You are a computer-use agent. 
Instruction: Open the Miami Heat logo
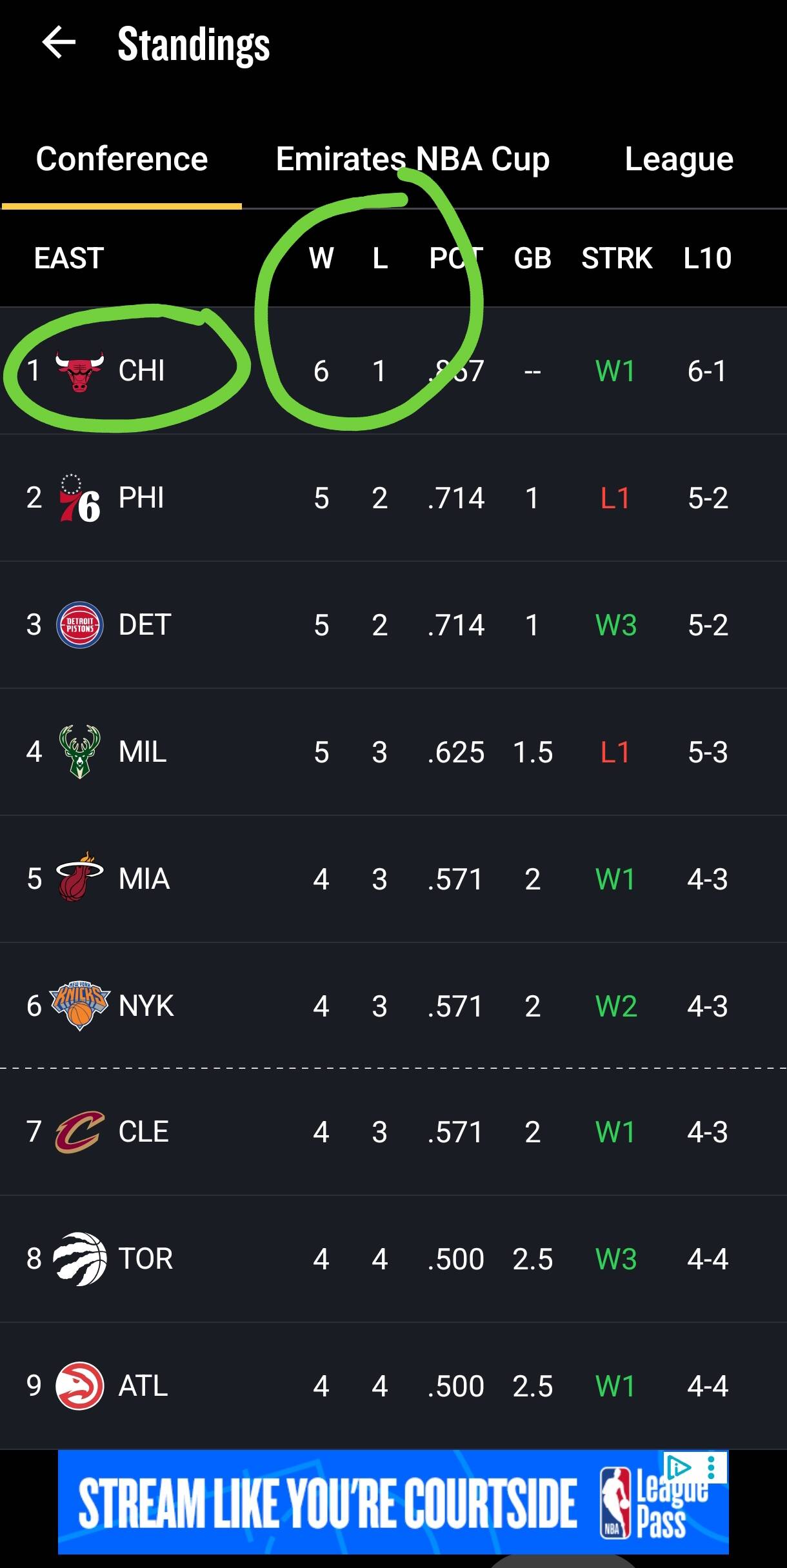79,878
